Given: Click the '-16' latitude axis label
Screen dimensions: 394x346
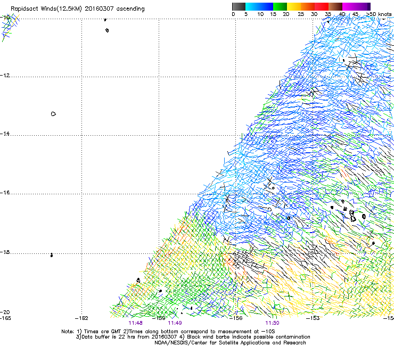Looking at the screenshot, I should (x=5, y=193).
